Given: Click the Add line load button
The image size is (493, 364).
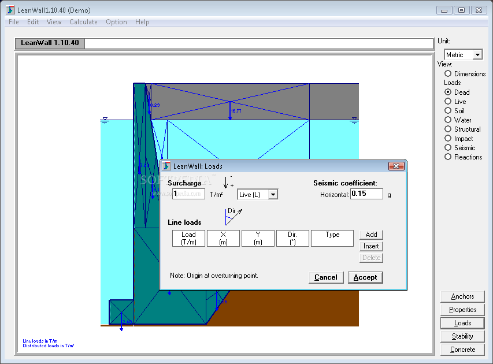Looking at the screenshot, I should coord(371,235).
